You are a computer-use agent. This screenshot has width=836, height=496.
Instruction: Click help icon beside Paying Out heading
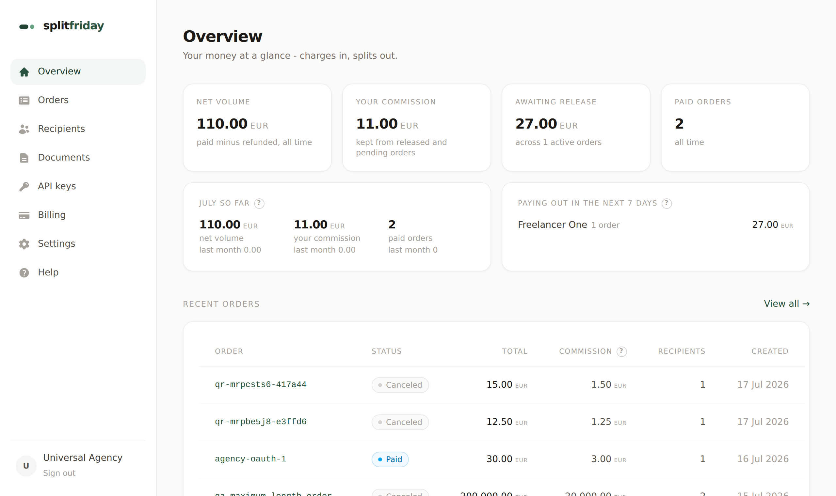tap(667, 203)
